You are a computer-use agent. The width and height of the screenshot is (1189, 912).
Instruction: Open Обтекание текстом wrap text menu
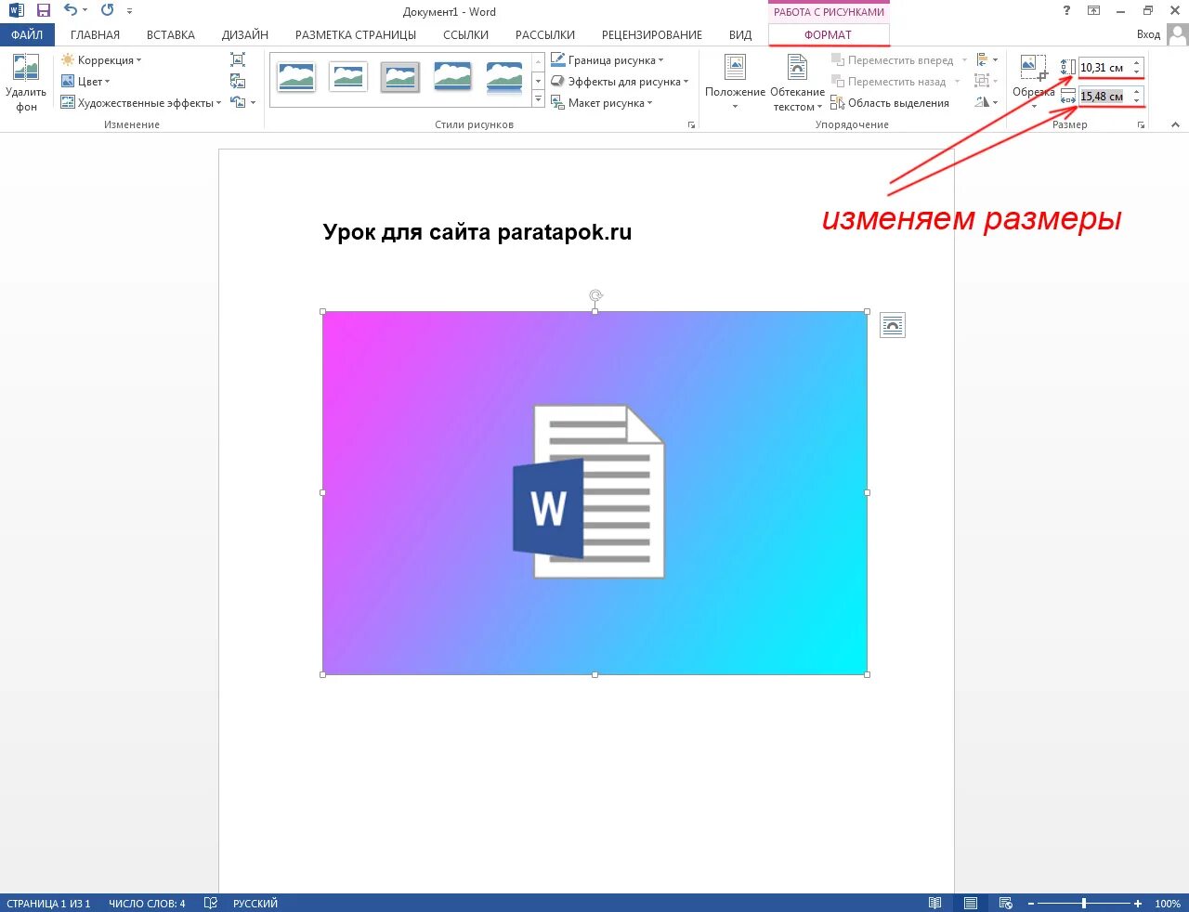coord(797,84)
